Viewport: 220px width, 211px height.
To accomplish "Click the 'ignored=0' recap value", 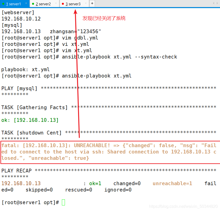I will 118,190.
